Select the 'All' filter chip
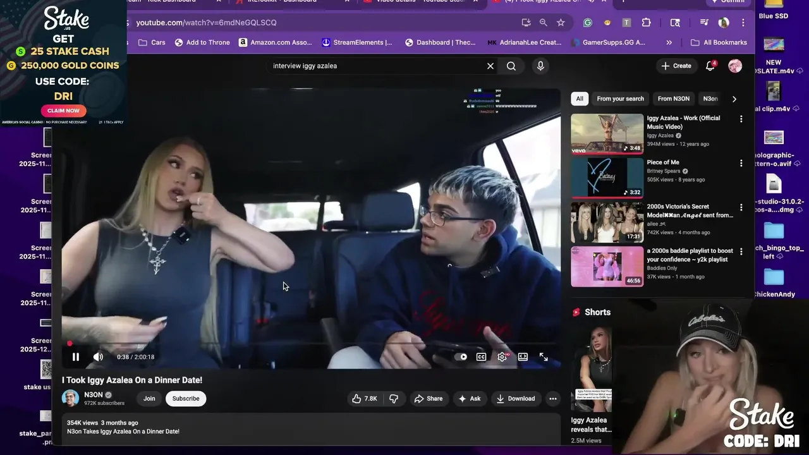This screenshot has width=809, height=455. coord(580,99)
